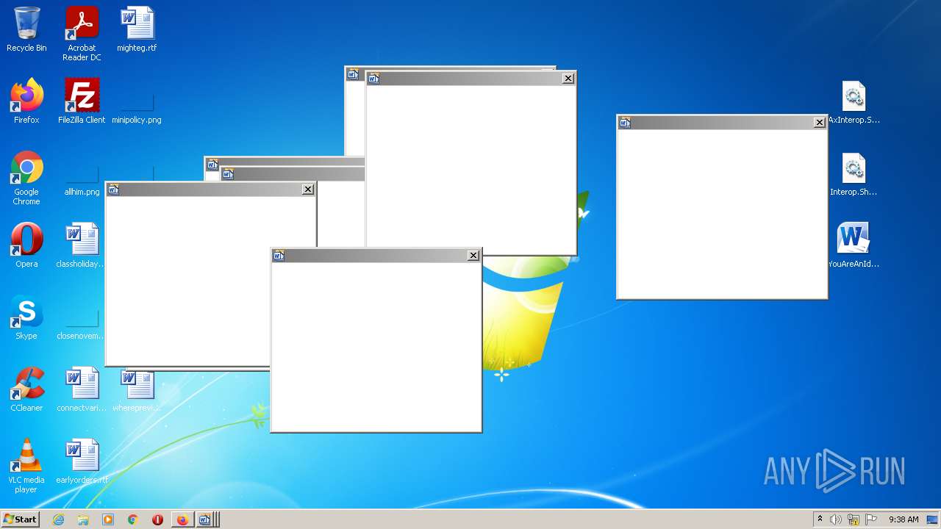Select the connectvari Word document icon
The height and width of the screenshot is (529, 941).
click(x=82, y=389)
